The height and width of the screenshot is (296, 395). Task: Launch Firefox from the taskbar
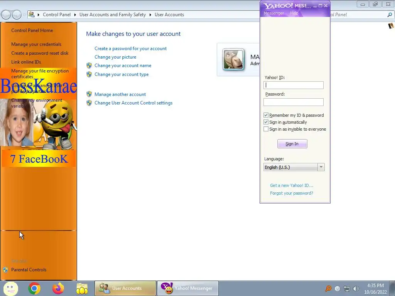[58, 288]
